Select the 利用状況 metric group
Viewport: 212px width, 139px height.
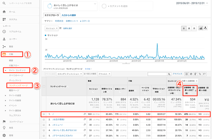click(x=59, y=21)
